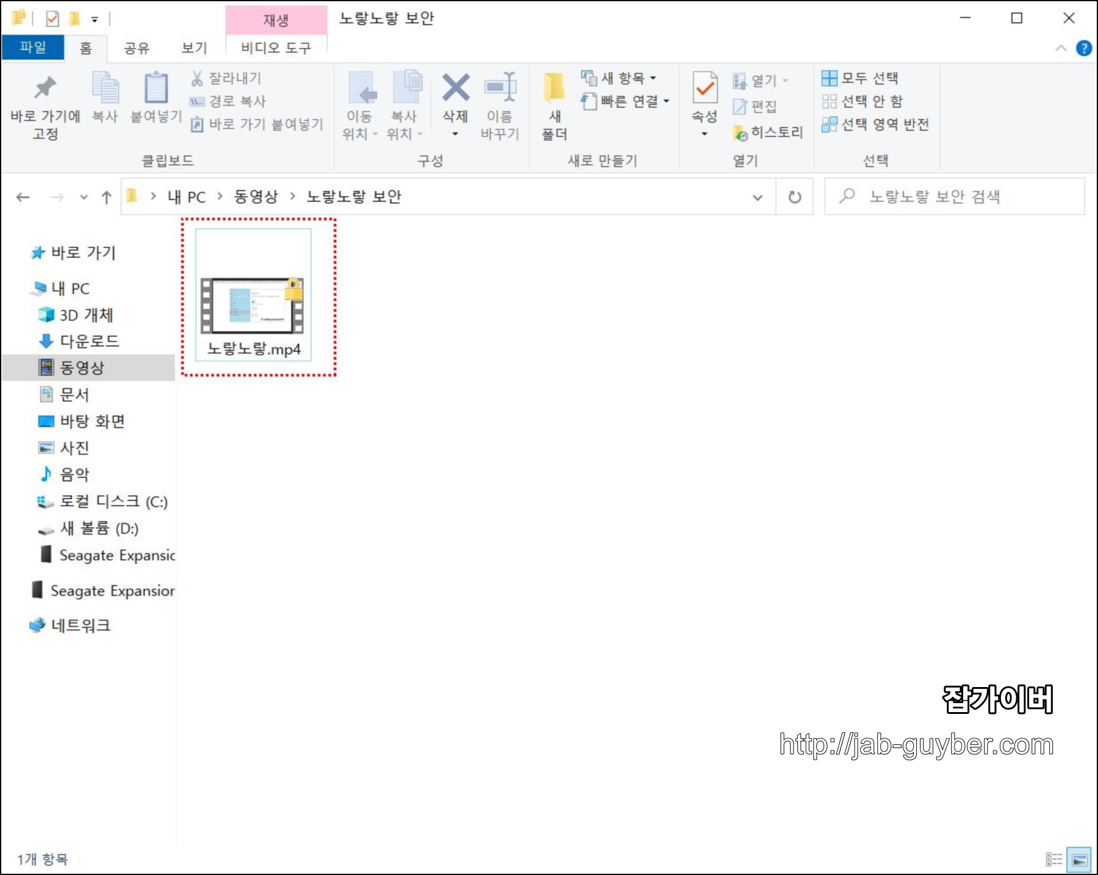Open the File (파일) tab

(33, 48)
